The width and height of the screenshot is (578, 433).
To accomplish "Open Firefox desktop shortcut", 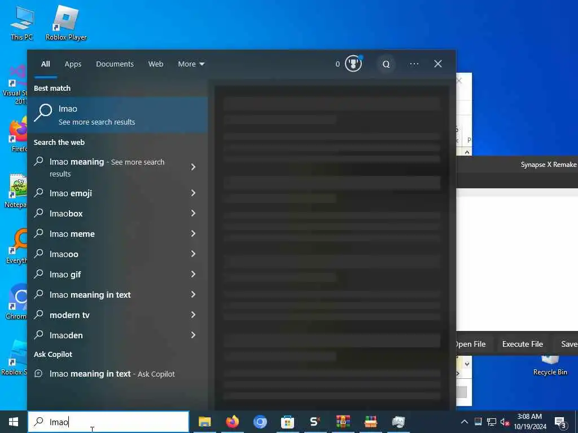I will (17, 133).
